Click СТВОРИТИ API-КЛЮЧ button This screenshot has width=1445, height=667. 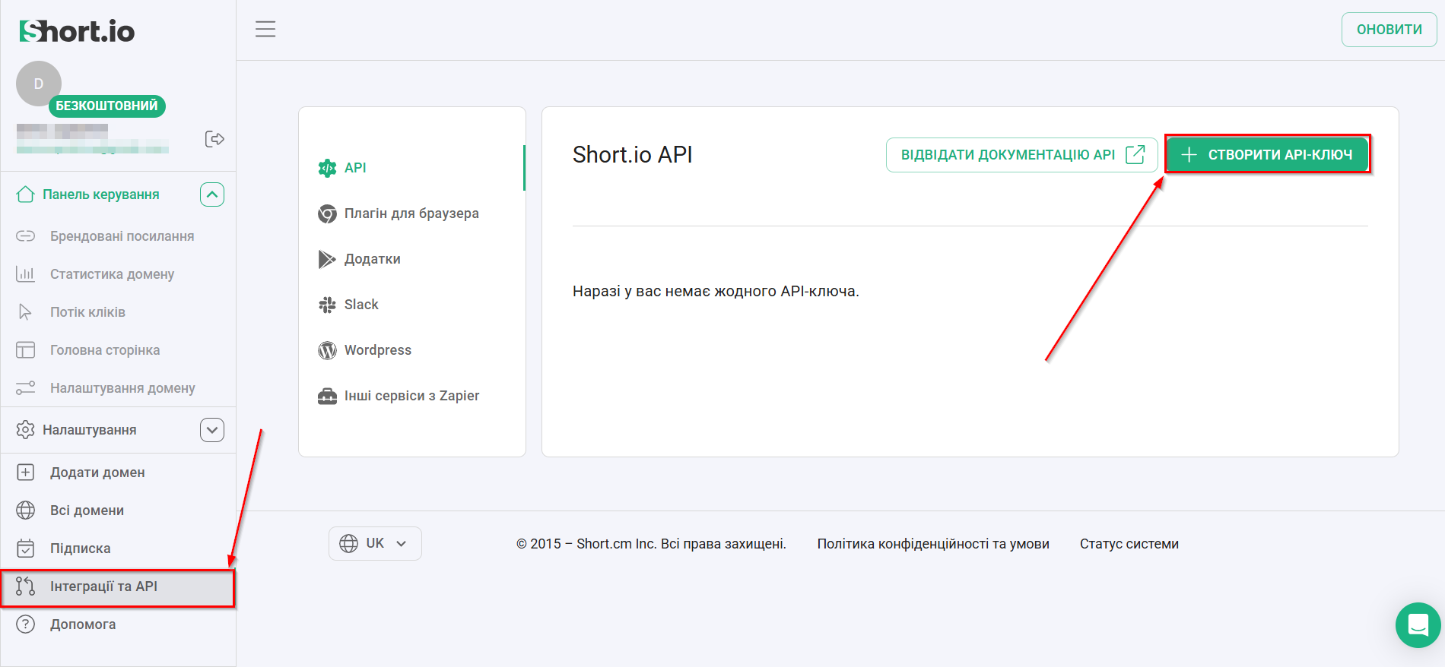[1267, 154]
